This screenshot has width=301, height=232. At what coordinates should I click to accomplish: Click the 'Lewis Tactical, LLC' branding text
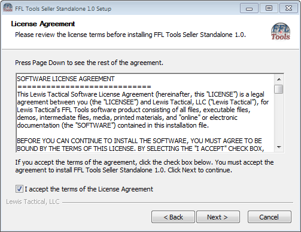tap(33, 202)
